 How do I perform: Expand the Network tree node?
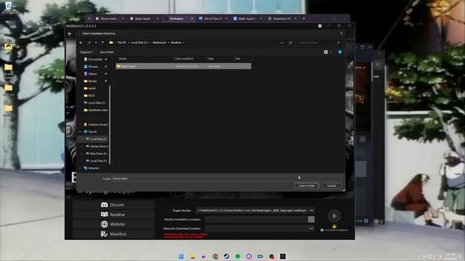80,168
